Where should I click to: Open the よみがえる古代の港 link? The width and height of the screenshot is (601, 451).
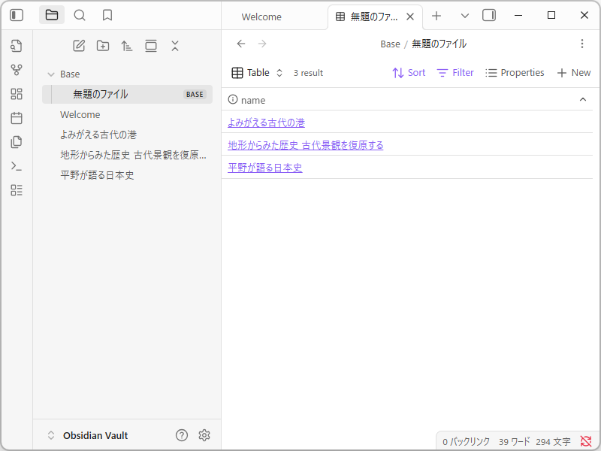(x=267, y=122)
